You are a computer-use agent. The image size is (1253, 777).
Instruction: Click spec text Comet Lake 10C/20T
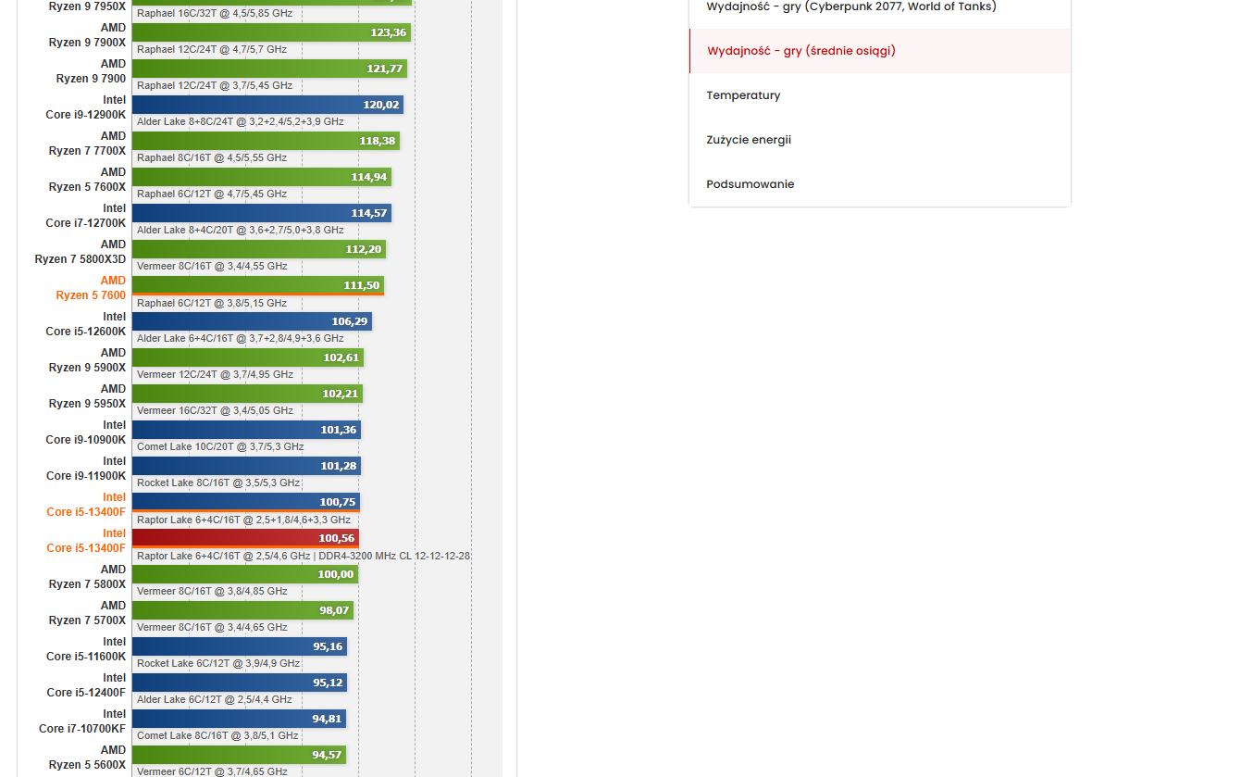tap(220, 446)
